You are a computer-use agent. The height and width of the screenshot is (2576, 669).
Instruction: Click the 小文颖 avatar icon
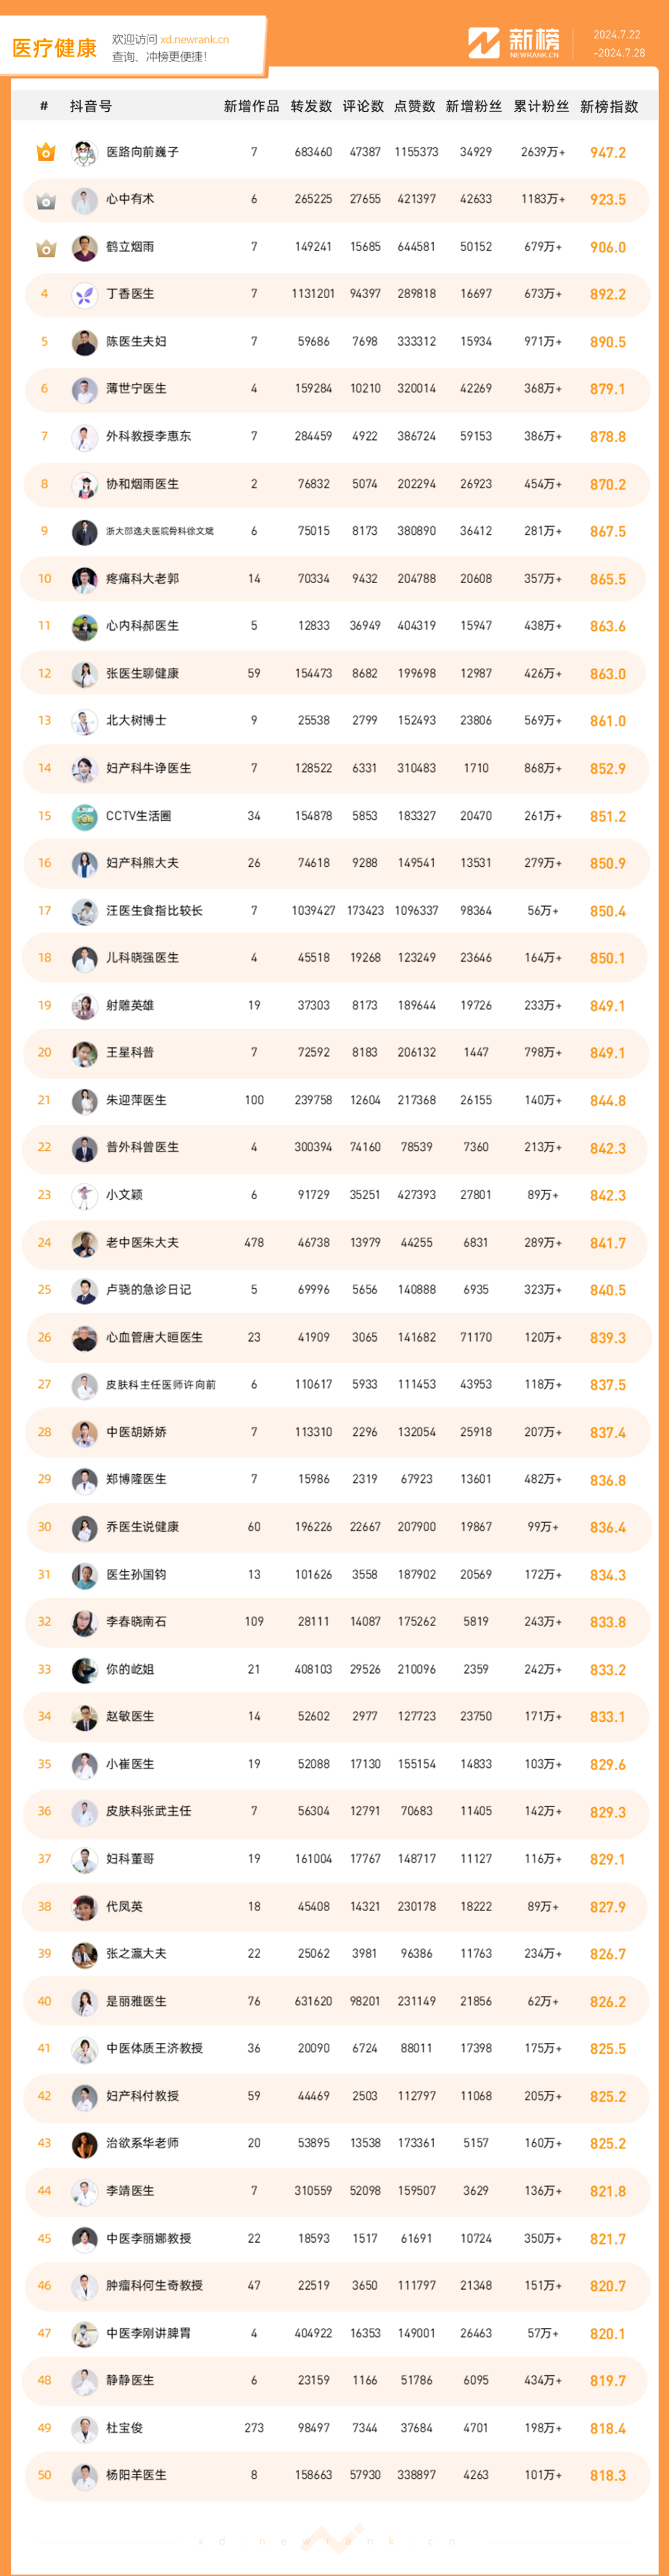pos(84,1195)
